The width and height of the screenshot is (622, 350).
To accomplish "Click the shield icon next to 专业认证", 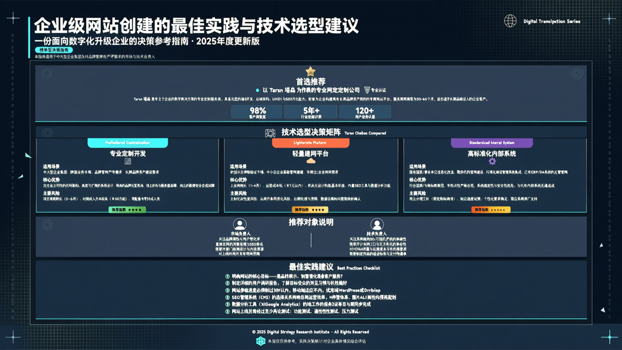I will (367, 90).
